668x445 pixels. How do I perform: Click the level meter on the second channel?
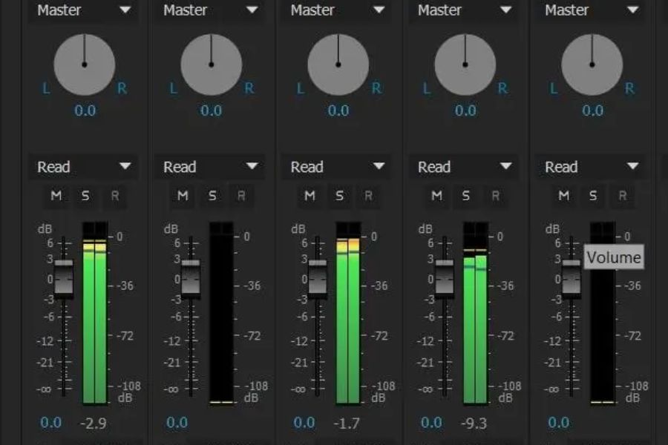click(221, 311)
